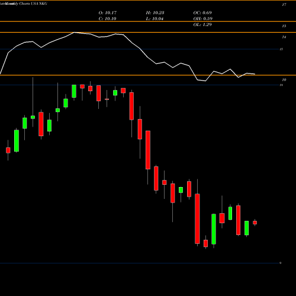The height and width of the screenshot is (296, 296).
Task: Select the open value 'O: 10.17'
Action: click(108, 12)
